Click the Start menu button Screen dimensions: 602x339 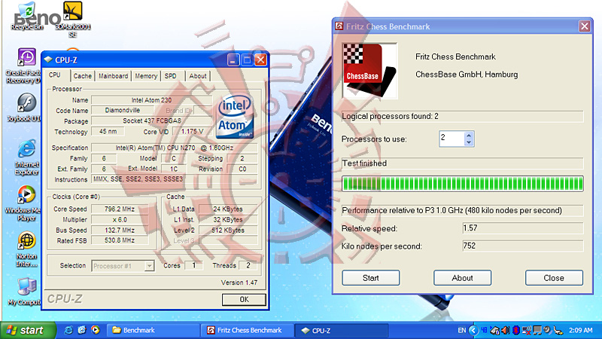(x=29, y=330)
